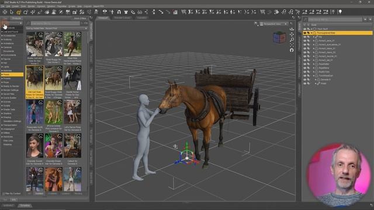Select the All filter at bottom of content
The image size is (374, 210).
pyautogui.click(x=29, y=194)
